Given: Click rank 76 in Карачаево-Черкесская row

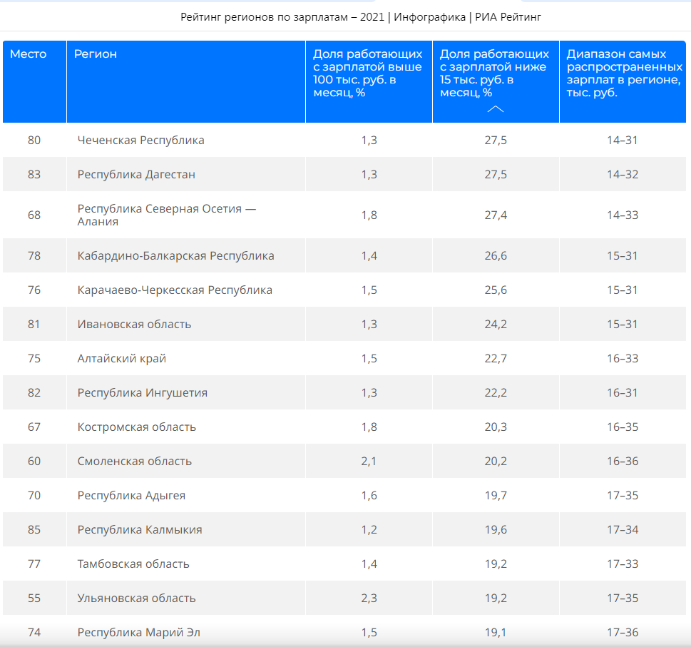Looking at the screenshot, I should 34,290.
